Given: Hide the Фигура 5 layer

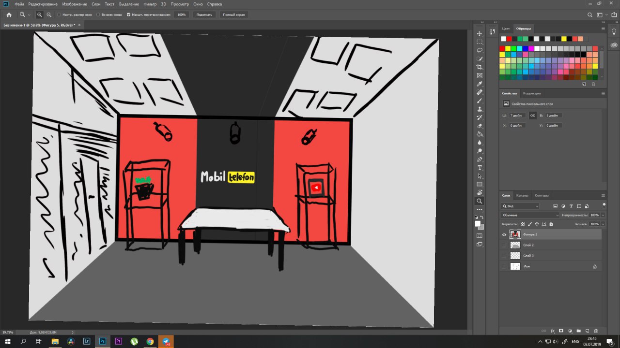Looking at the screenshot, I should pyautogui.click(x=504, y=234).
